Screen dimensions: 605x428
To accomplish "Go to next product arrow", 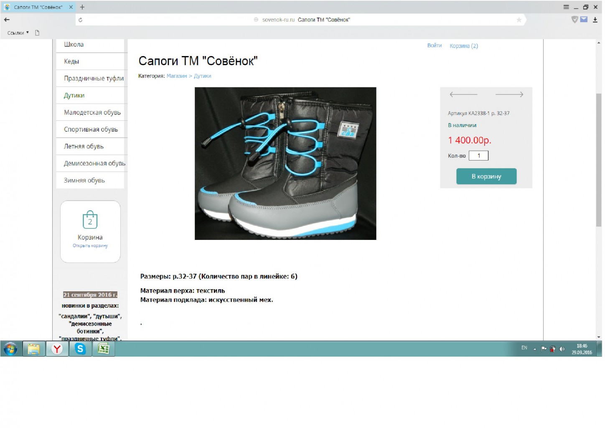I will [x=509, y=94].
